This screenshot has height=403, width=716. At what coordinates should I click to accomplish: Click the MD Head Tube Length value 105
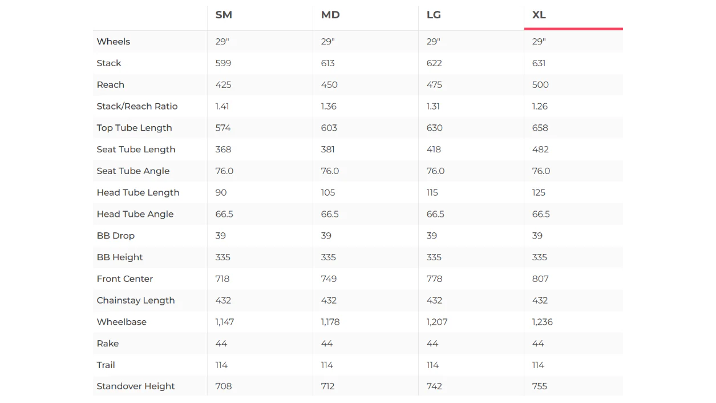tap(328, 193)
